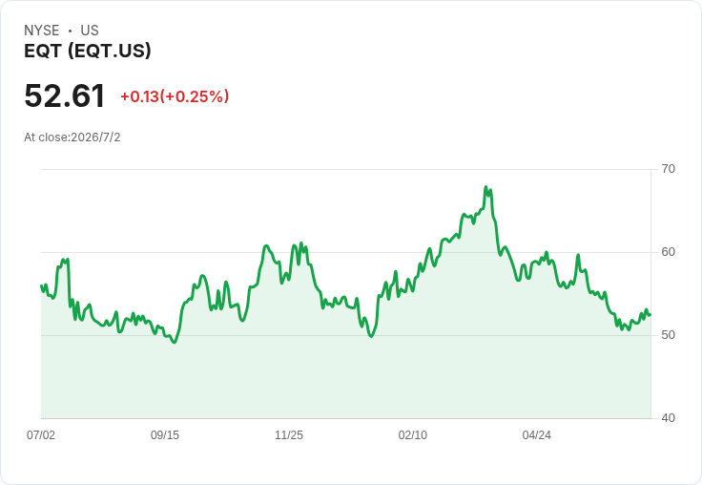Select the 09/15 x-axis date label
Screen dimensions: 702x485
click(165, 434)
